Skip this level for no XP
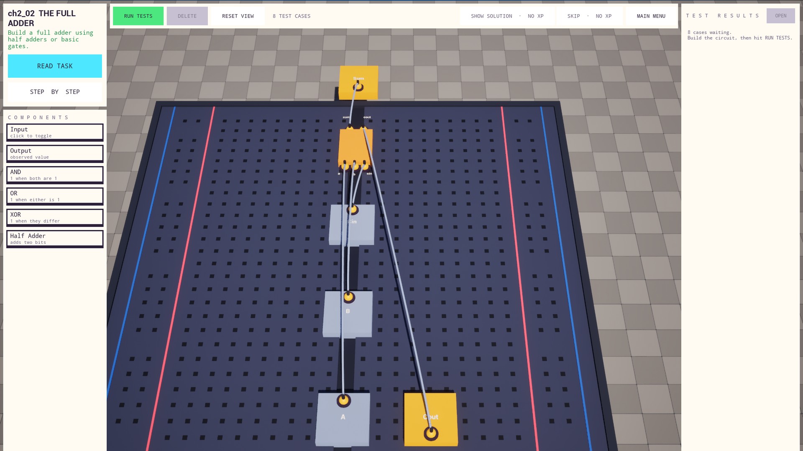 click(589, 16)
